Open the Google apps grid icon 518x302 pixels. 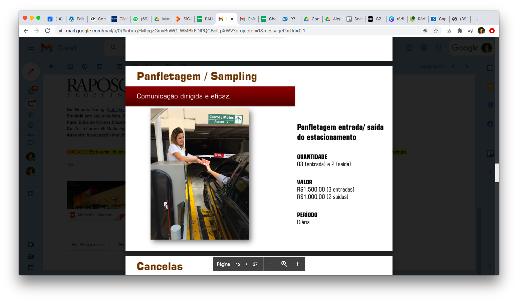click(439, 48)
